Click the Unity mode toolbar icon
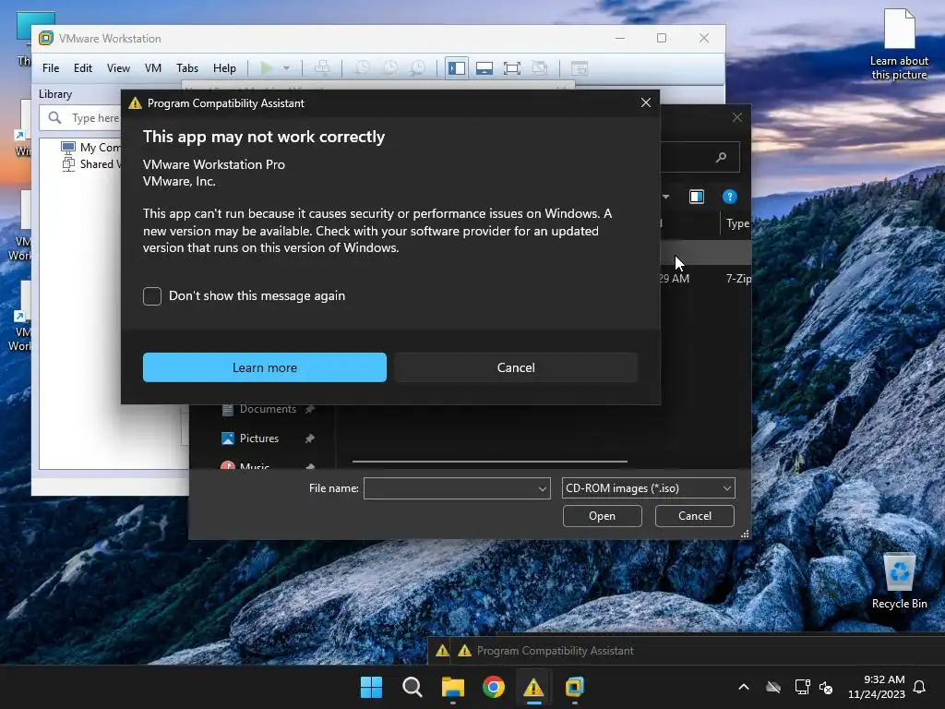Viewport: 945px width, 709px height. [x=539, y=68]
